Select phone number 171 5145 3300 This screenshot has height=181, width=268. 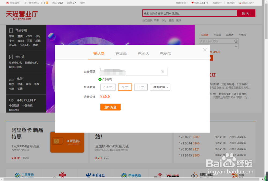189,155
